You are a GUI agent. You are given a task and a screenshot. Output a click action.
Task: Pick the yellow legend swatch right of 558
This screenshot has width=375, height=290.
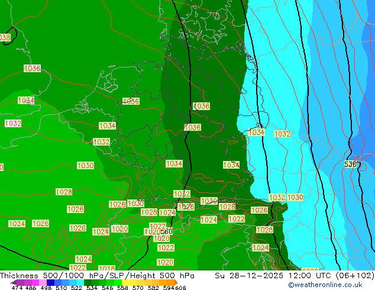tap(125, 282)
